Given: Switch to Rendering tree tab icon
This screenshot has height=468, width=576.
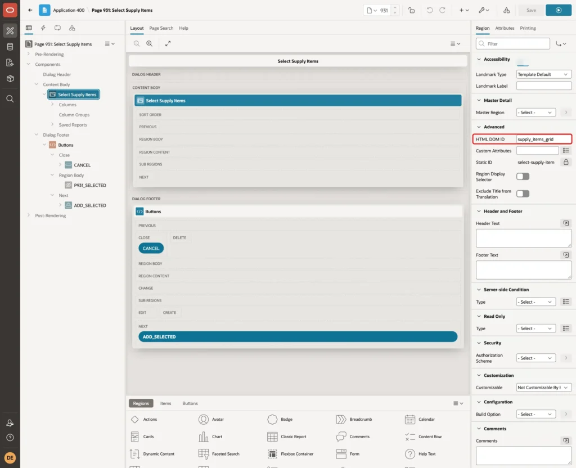Looking at the screenshot, I should (x=29, y=28).
